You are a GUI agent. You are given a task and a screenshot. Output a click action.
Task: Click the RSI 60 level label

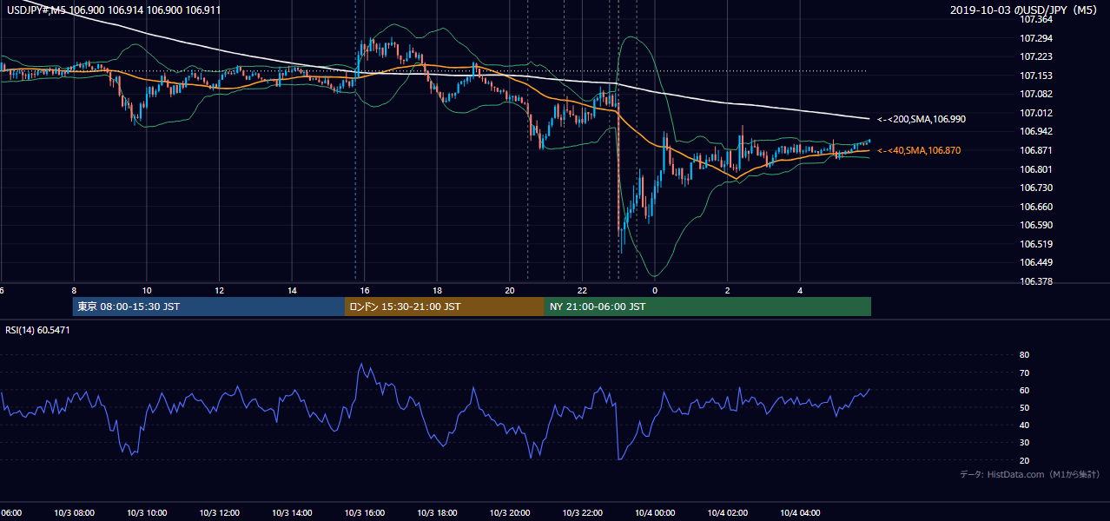click(1024, 390)
